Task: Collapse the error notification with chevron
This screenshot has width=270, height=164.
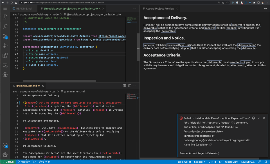Action: 259,118
